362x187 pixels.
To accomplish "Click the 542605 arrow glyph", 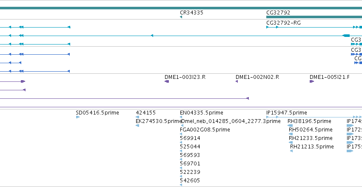I will (x=181, y=185).
